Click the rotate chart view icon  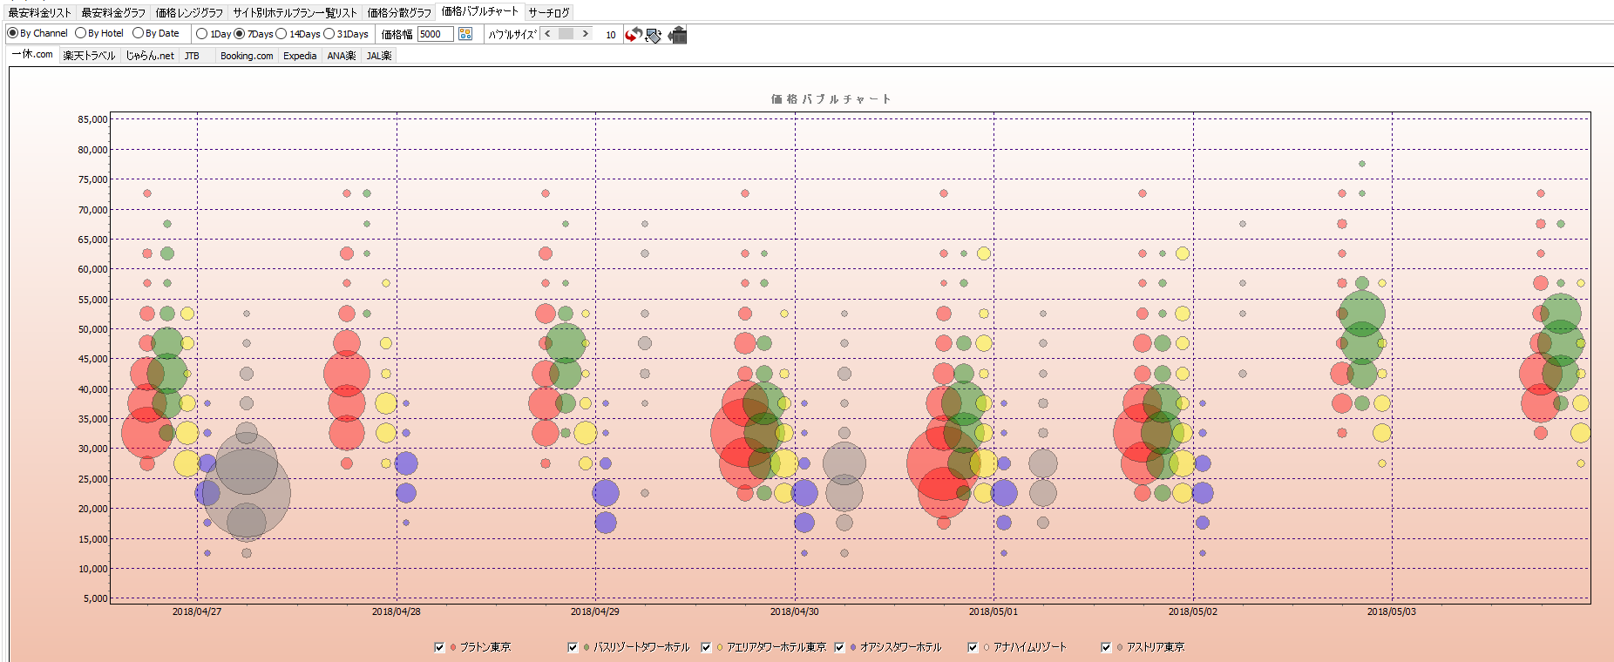[x=654, y=35]
